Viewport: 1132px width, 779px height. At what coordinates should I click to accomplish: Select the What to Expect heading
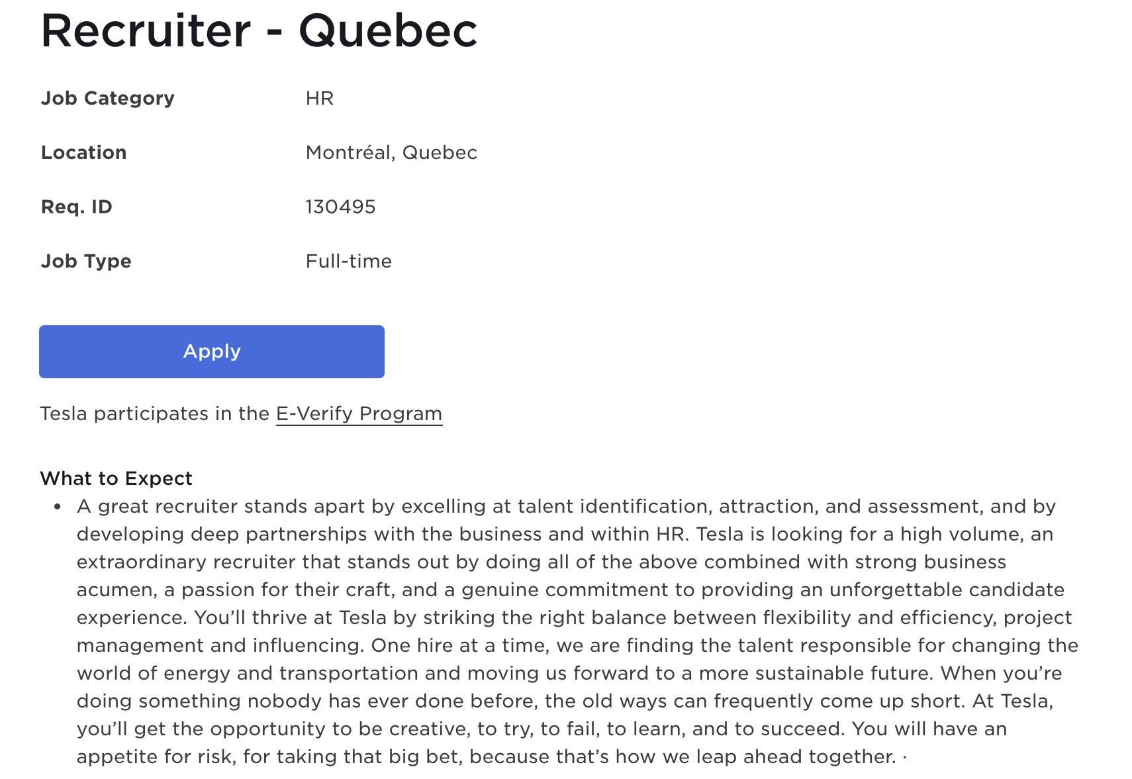point(117,478)
